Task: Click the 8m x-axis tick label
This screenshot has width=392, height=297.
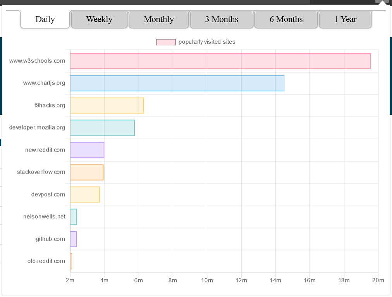Action: click(173, 280)
